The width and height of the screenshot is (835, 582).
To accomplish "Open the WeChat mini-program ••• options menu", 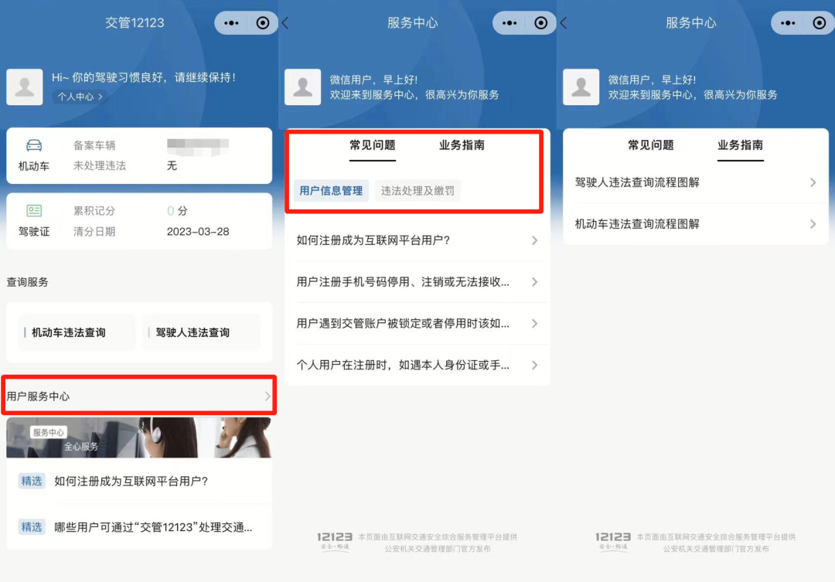I will pos(230,22).
